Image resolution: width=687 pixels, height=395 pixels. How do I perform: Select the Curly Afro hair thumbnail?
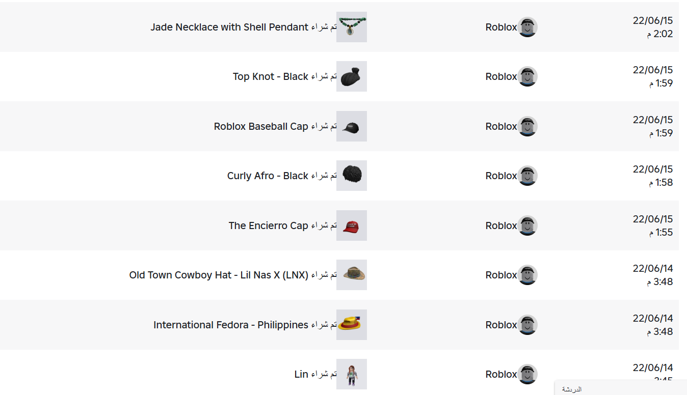click(351, 176)
